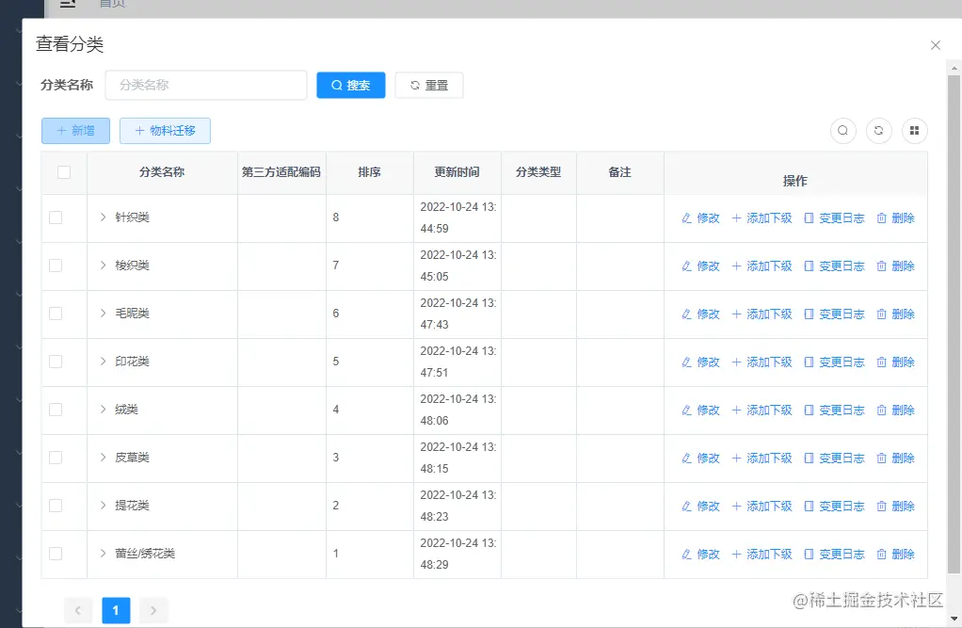Open 变更日志 for the 梭织类 row
962x628 pixels.
(x=834, y=266)
